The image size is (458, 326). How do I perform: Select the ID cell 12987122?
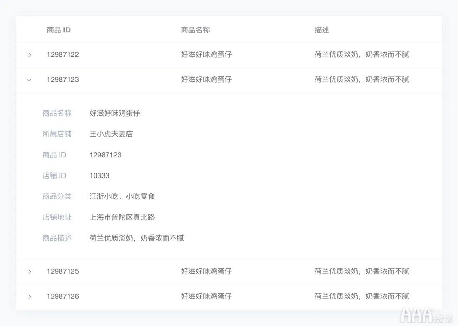[63, 54]
